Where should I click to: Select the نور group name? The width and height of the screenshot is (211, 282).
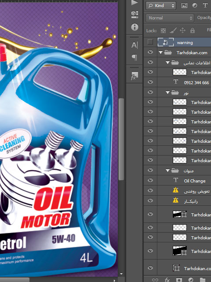[x=186, y=93]
